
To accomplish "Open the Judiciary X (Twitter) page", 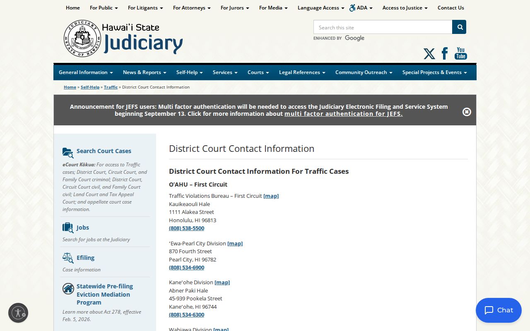I will point(429,54).
